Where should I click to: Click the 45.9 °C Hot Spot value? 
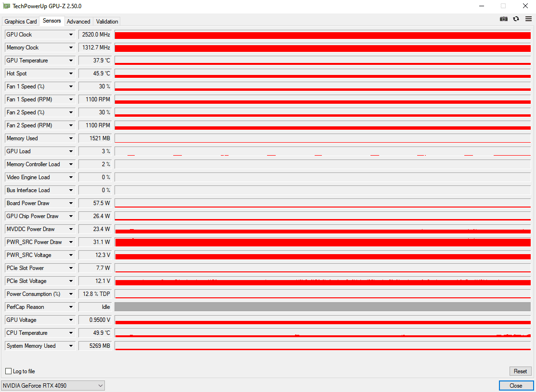click(x=95, y=73)
